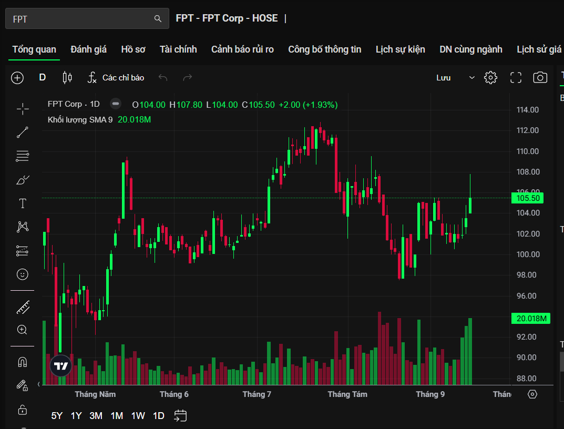Open the Tổng quan tab
This screenshot has height=429, width=564.
pos(34,49)
